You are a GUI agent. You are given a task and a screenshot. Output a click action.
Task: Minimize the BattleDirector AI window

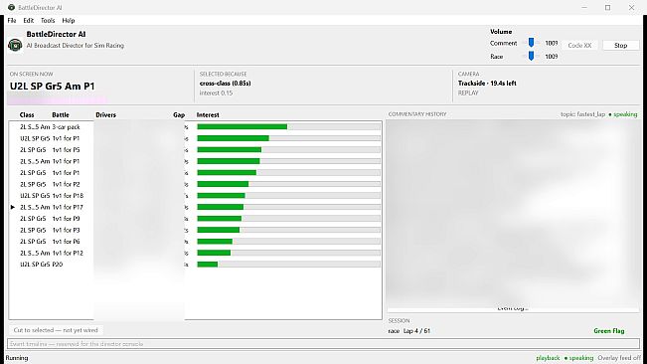click(x=584, y=7)
